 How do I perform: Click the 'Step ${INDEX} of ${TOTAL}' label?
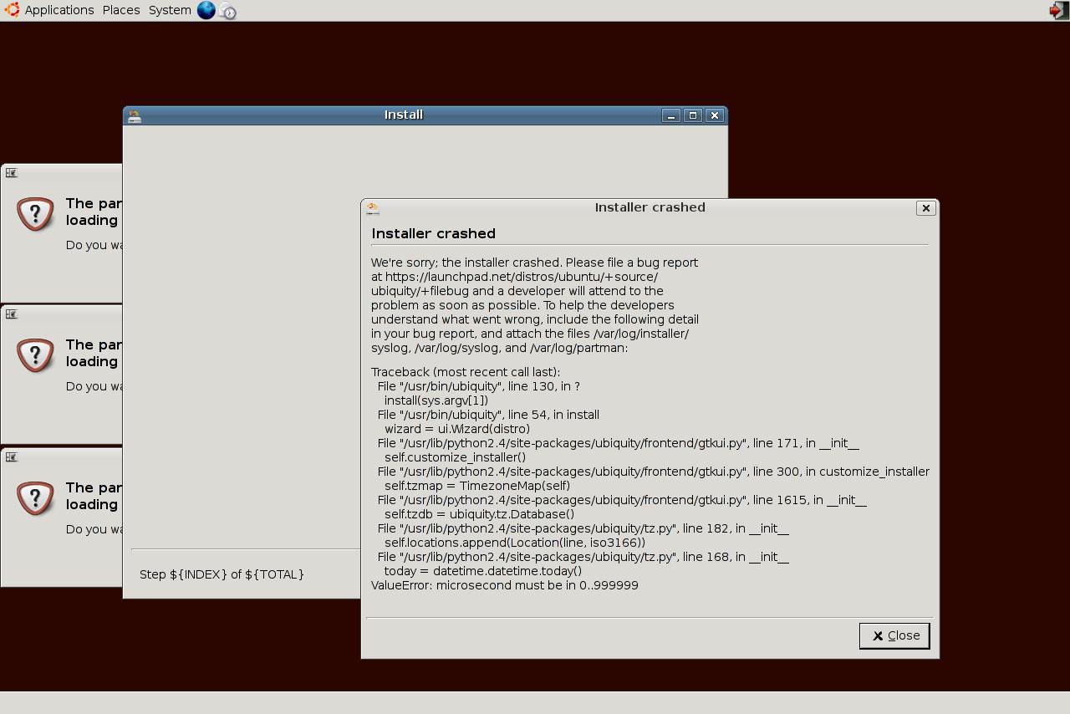point(222,574)
